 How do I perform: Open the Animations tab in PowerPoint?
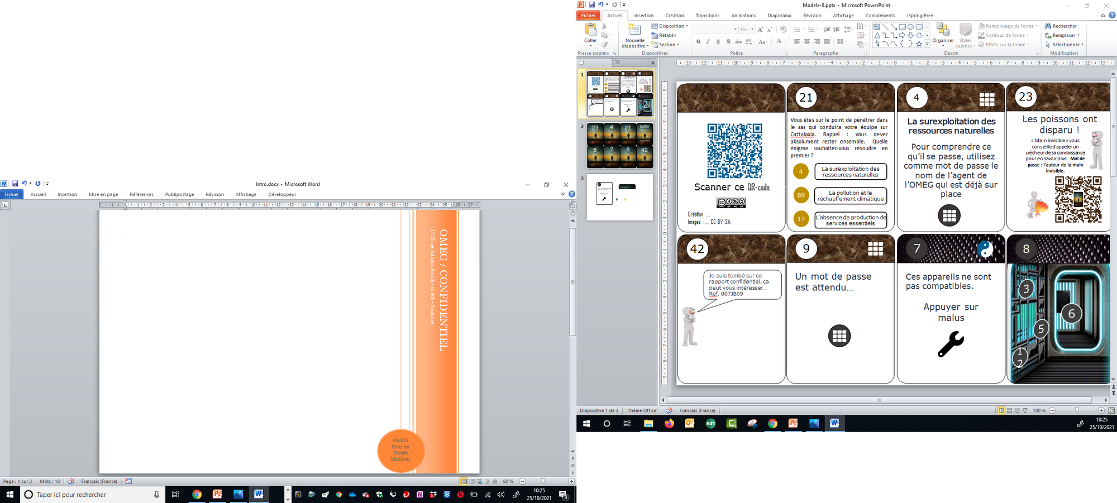tap(743, 16)
